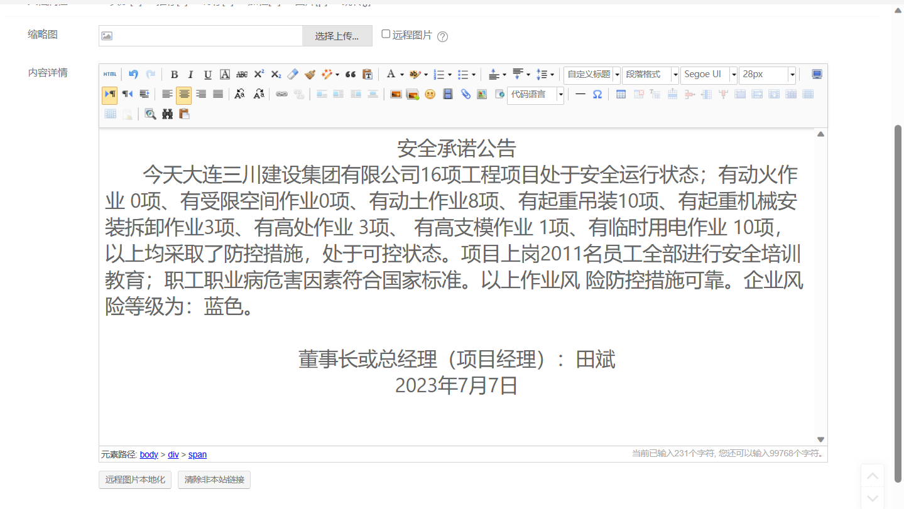Open the Segoe UI font dropdown
904x509 pixels.
point(709,75)
